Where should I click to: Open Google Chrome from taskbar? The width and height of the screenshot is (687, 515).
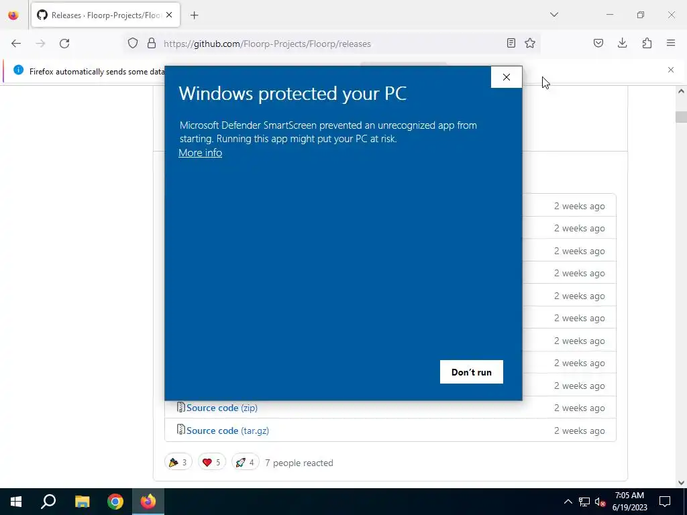point(115,502)
